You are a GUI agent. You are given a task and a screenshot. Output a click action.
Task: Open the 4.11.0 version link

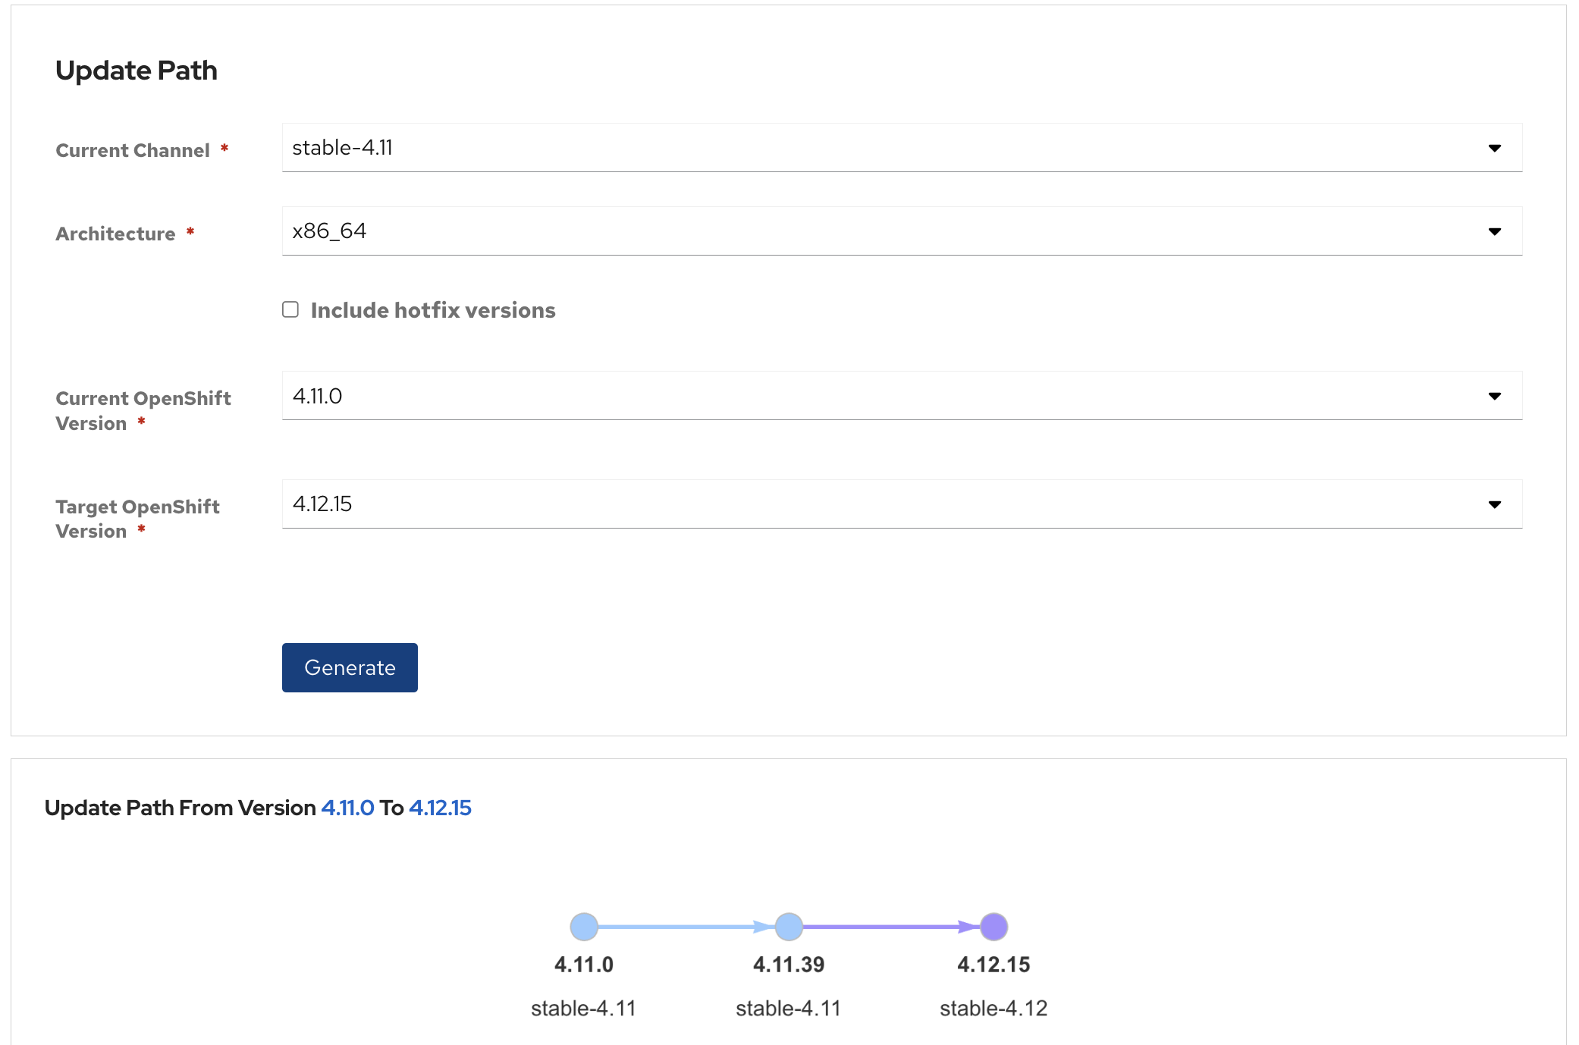point(347,808)
